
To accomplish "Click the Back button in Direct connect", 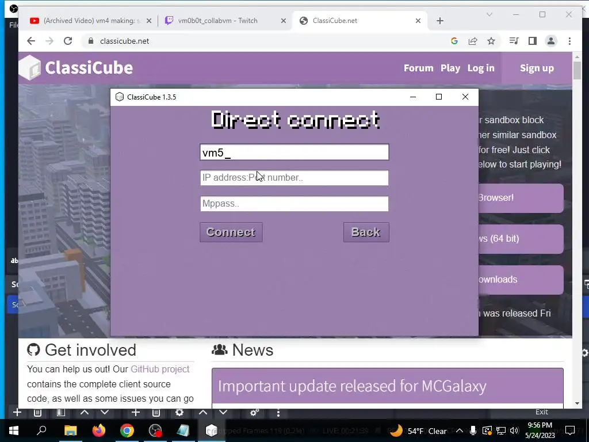I will [366, 233].
